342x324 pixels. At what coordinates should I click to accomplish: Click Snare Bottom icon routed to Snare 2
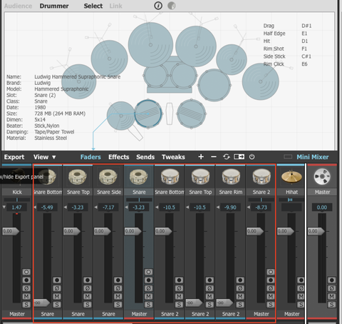pyautogui.click(x=170, y=177)
